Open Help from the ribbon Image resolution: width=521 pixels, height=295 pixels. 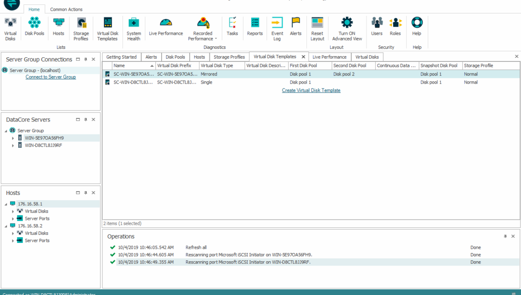point(417,27)
